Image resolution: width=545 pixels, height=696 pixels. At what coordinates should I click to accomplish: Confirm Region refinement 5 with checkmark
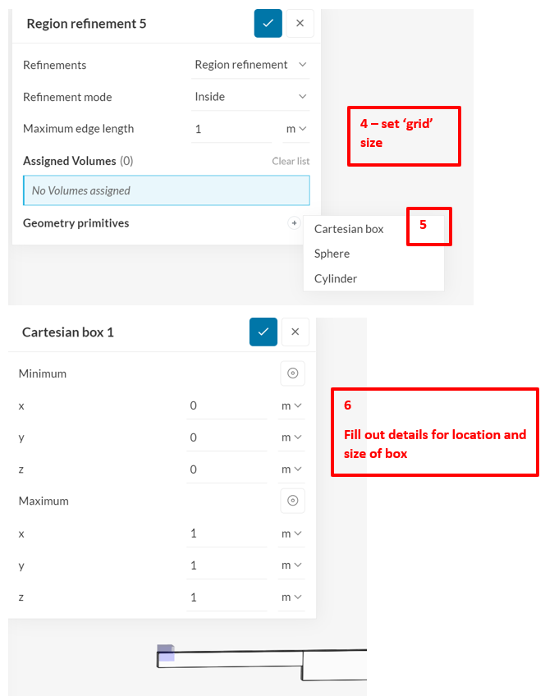pos(268,23)
